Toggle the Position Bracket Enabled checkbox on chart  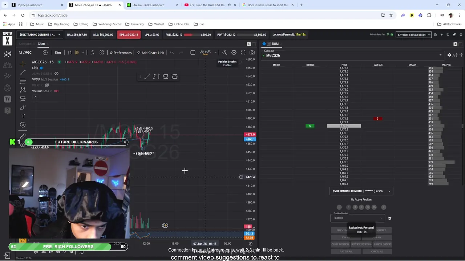tap(240, 62)
